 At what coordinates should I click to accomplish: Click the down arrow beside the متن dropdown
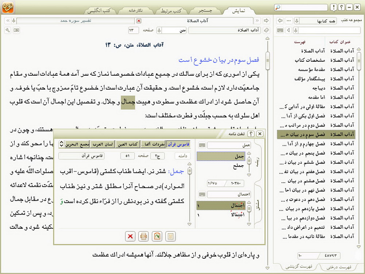coord(159,30)
